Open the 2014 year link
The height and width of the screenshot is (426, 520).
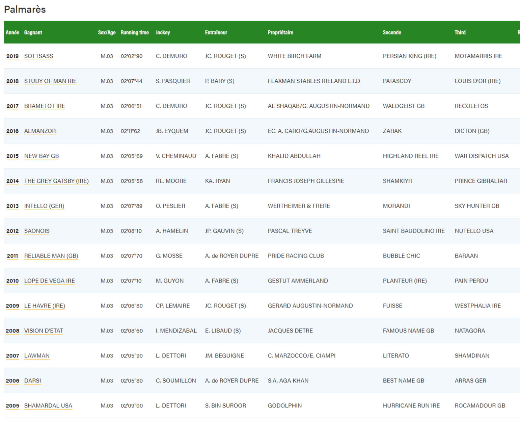[12, 181]
